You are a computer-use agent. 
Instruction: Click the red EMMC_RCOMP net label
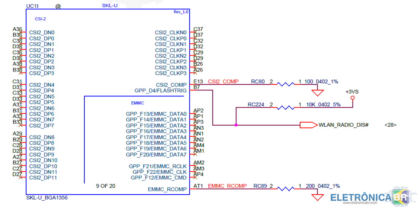coord(227,186)
